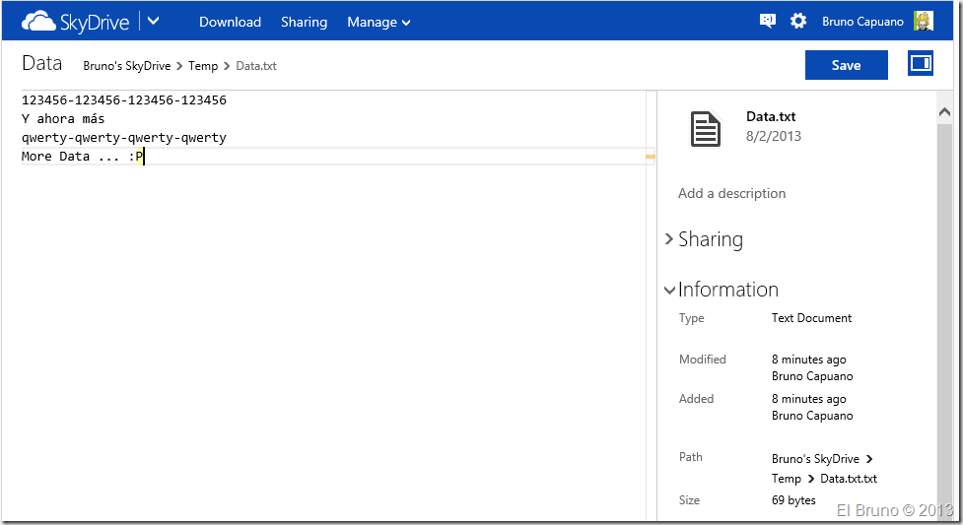Open the Sharing menu item
Image resolution: width=963 pixels, height=525 pixels.
(x=305, y=22)
